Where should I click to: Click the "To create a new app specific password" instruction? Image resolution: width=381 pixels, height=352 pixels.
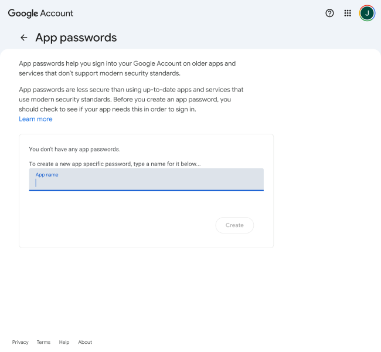click(114, 164)
